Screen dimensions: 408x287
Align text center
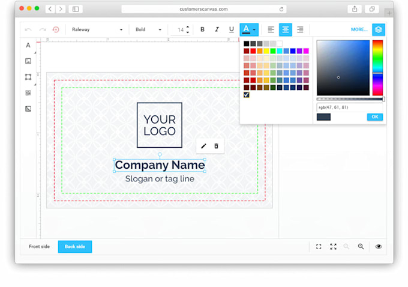click(x=286, y=29)
